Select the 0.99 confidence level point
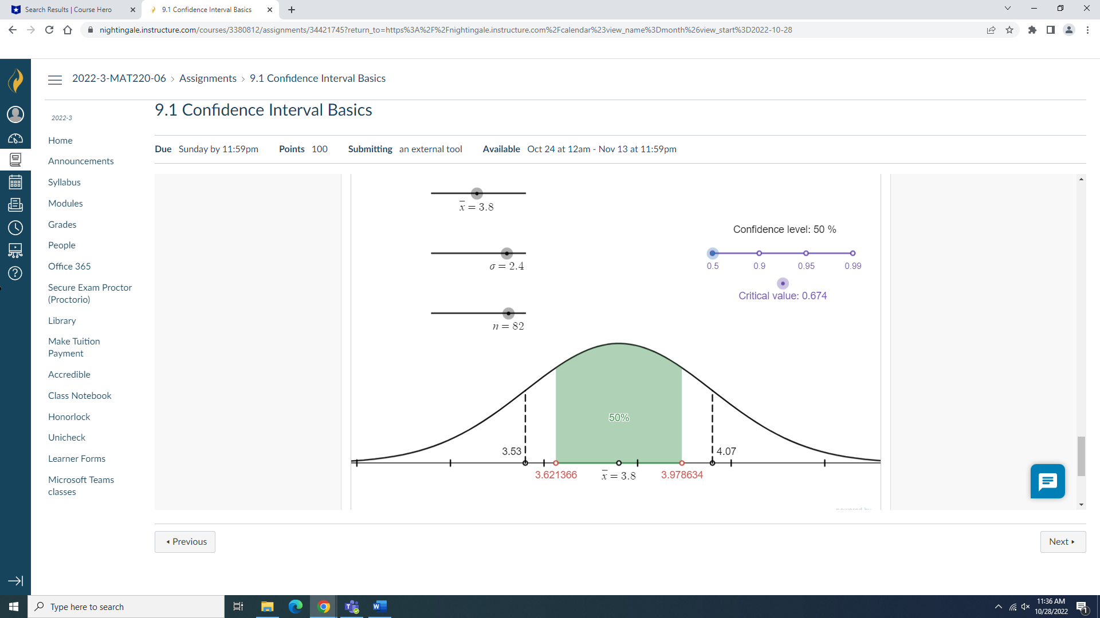The image size is (1100, 618). pos(852,253)
